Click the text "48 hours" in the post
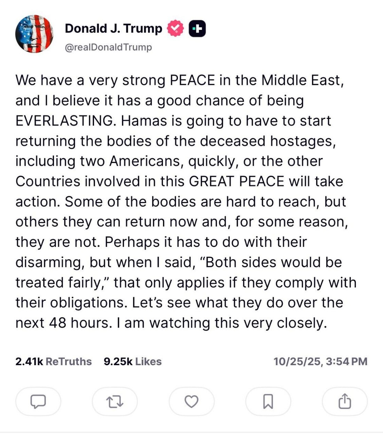383x434 pixels. click(80, 323)
